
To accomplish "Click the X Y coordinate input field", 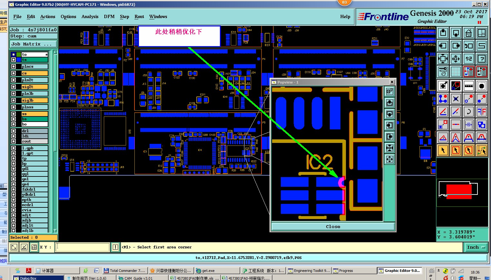I will click(x=83, y=247).
